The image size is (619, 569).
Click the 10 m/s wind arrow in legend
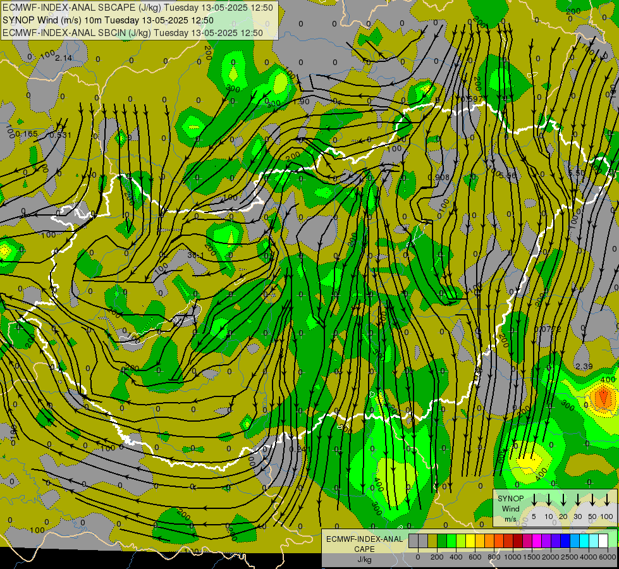548,500
